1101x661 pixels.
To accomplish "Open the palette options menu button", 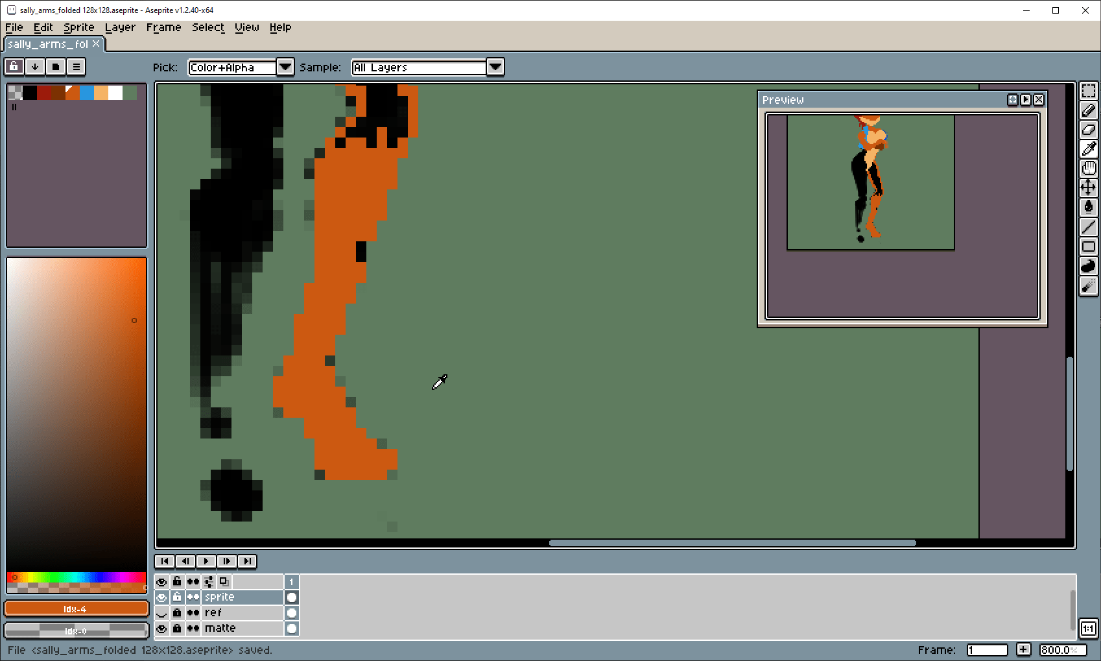I will pyautogui.click(x=77, y=67).
